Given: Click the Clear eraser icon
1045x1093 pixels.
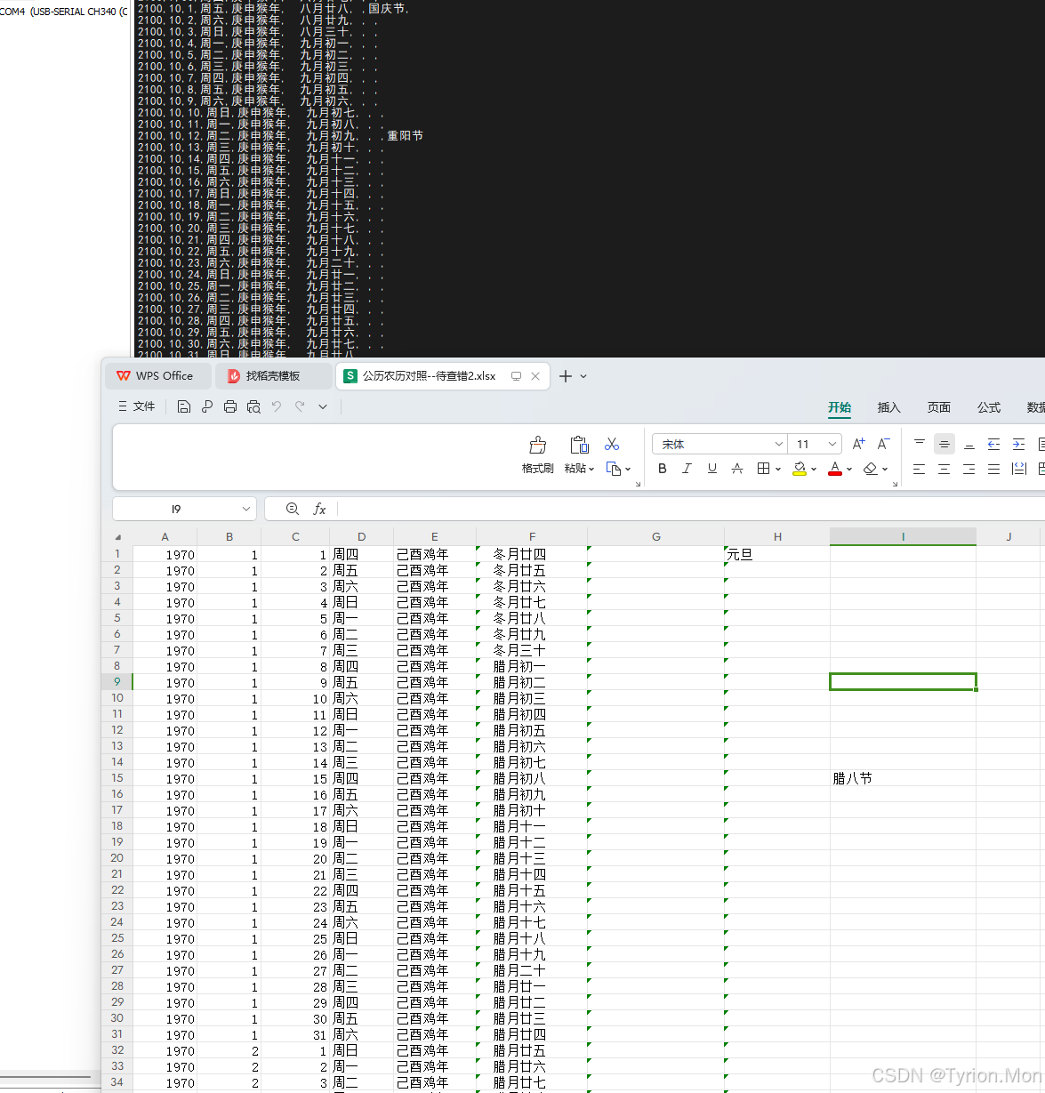Looking at the screenshot, I should point(871,469).
